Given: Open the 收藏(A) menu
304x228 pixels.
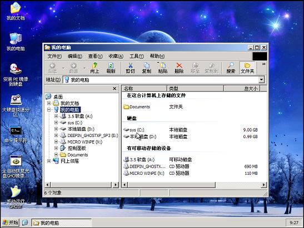Looking at the screenshot, I should coord(116,57).
